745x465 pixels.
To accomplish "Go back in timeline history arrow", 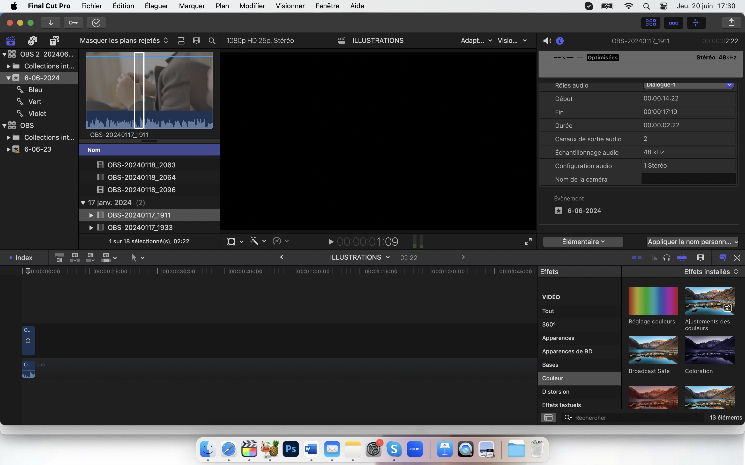I will 282,257.
